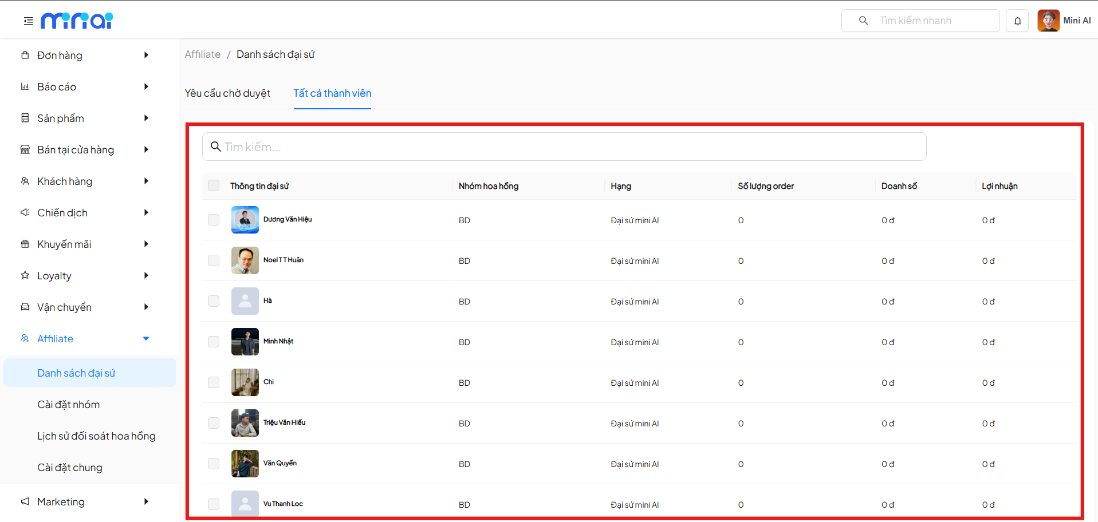
Task: Click the hamburger menu collapse icon
Action: (28, 21)
